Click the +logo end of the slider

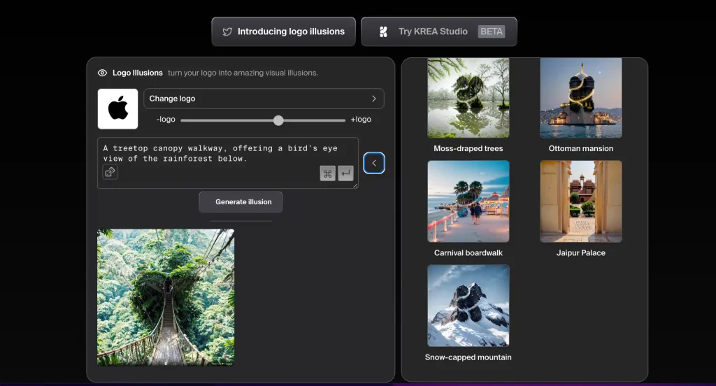point(361,119)
